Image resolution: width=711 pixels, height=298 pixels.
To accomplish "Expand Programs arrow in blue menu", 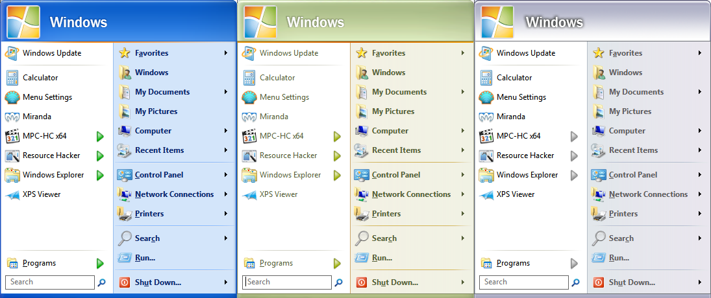I will (x=101, y=263).
